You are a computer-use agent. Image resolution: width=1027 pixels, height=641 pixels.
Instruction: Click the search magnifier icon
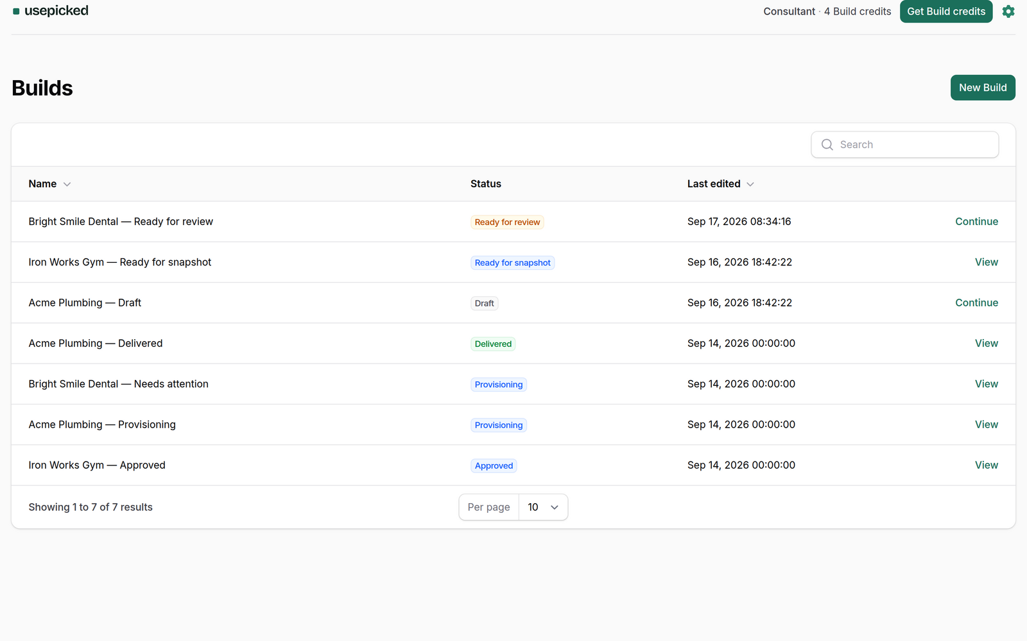[827, 145]
